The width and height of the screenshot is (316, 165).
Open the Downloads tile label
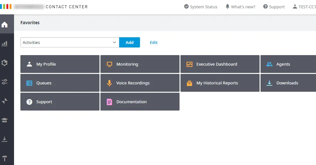pyautogui.click(x=287, y=83)
